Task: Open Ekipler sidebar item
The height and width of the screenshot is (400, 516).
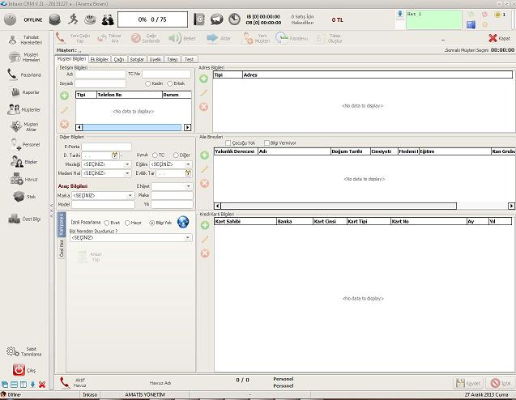Action: 23,162
